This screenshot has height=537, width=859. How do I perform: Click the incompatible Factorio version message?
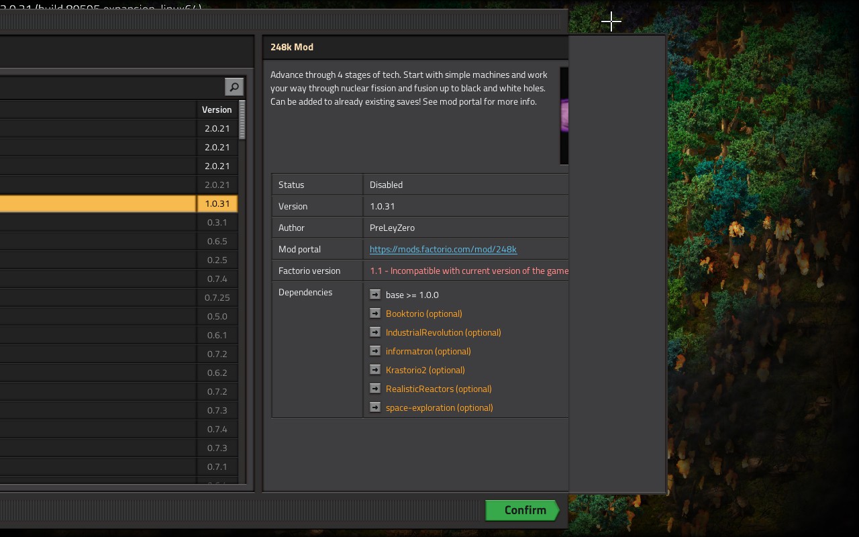click(469, 271)
